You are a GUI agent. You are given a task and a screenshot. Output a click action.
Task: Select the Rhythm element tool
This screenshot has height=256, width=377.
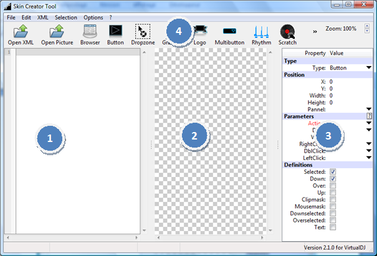[261, 35]
